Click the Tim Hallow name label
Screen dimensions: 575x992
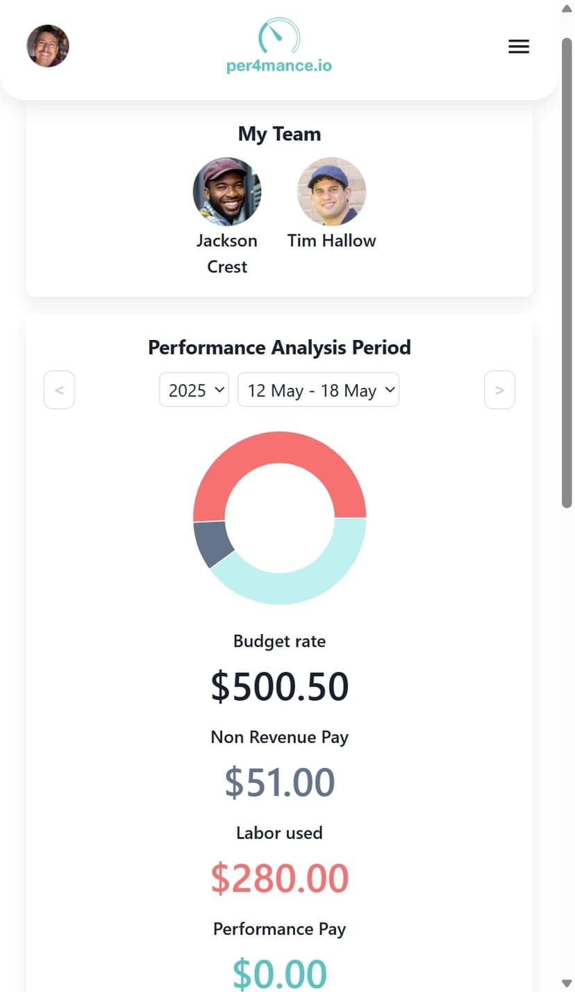click(332, 241)
